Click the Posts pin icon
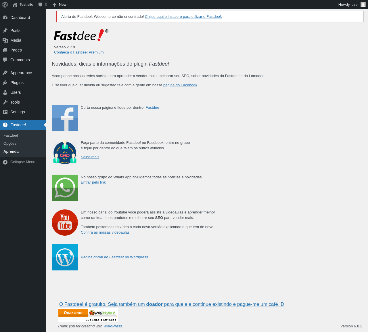This screenshot has width=368, height=332. click(5, 30)
